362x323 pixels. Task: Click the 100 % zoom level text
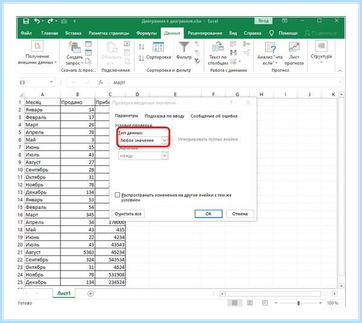click(332, 303)
